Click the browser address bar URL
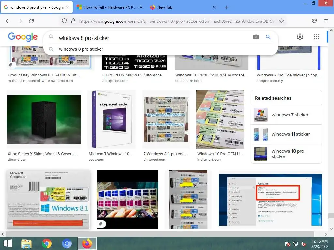 click(177, 21)
